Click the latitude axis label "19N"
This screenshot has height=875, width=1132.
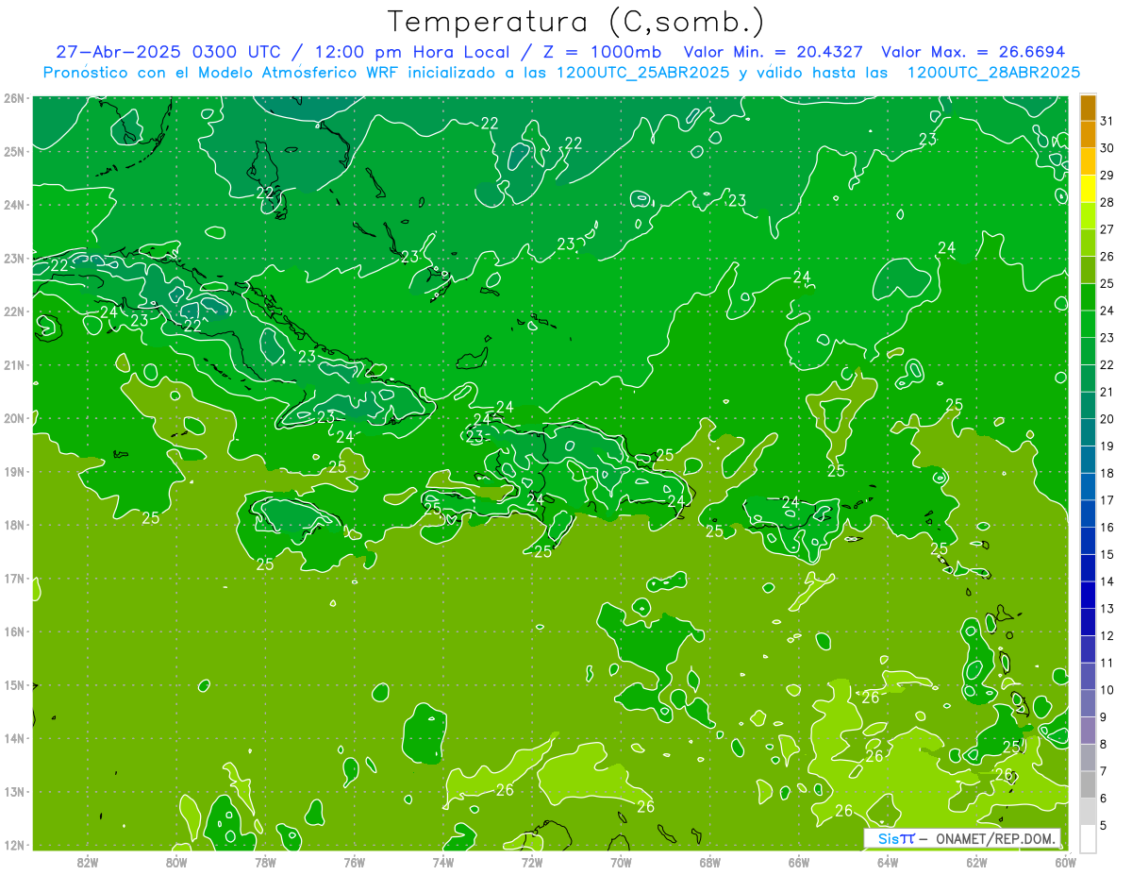pos(15,471)
